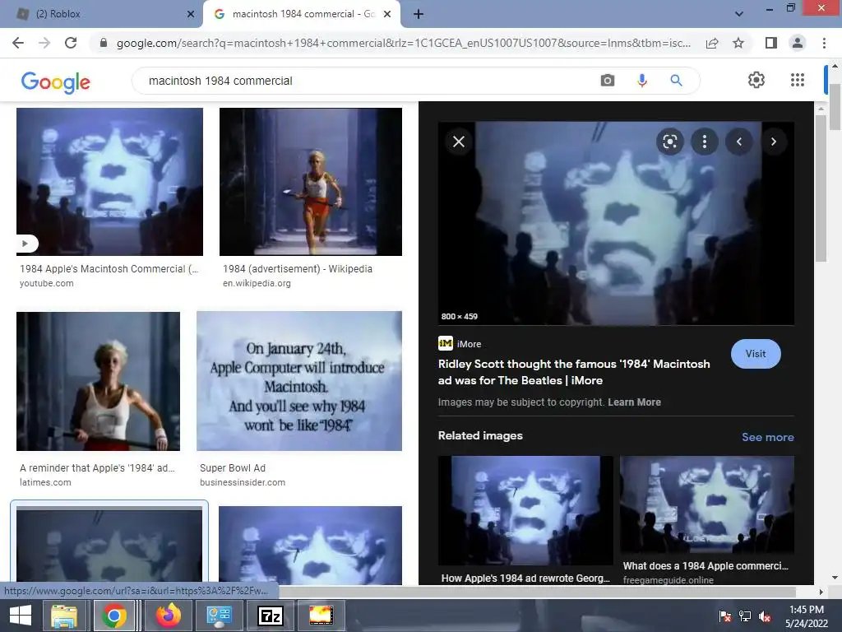
Task: Open Windows Start menu
Action: click(x=21, y=616)
